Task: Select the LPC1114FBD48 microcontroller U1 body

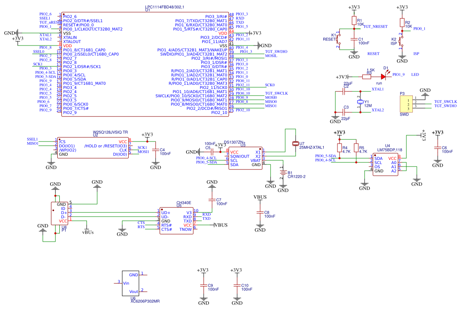Action: click(145, 65)
